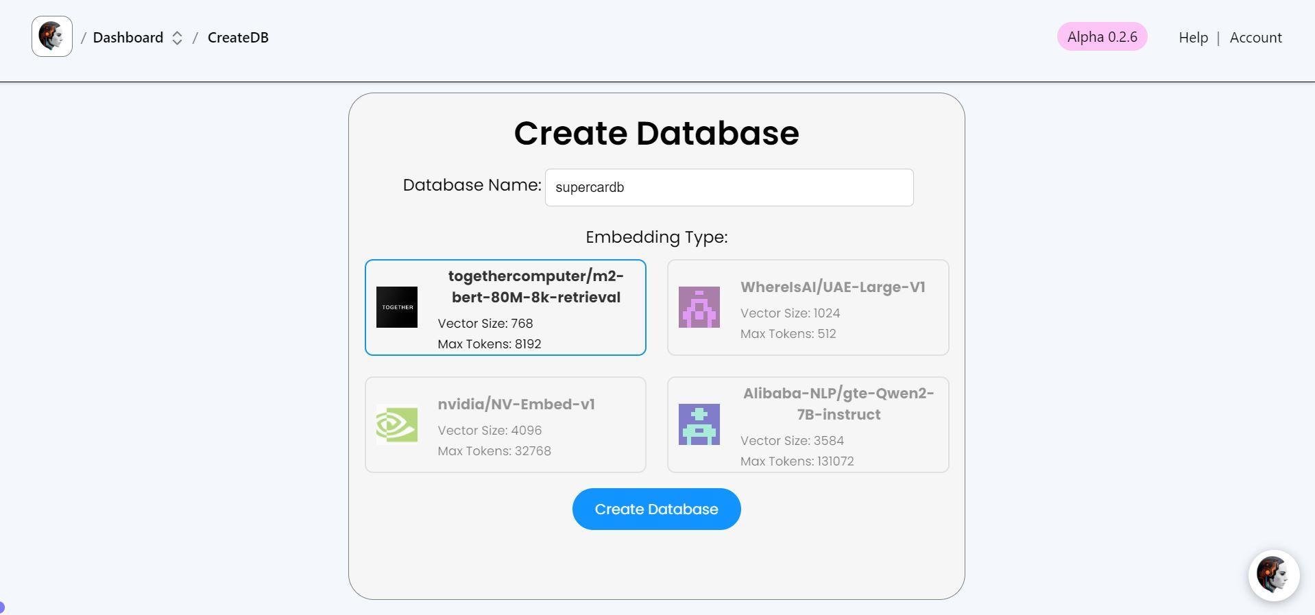Screen dimensions: 1315x615
Task: Click the Alibaba-NLP pixel robot icon
Action: coord(699,424)
